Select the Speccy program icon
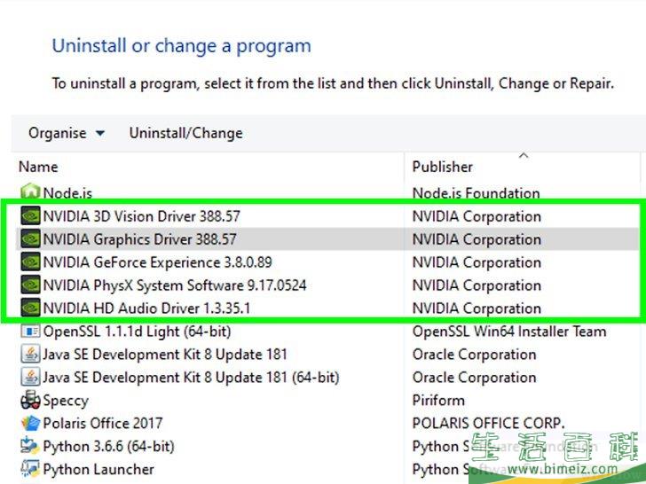This screenshot has width=646, height=484. point(30,400)
